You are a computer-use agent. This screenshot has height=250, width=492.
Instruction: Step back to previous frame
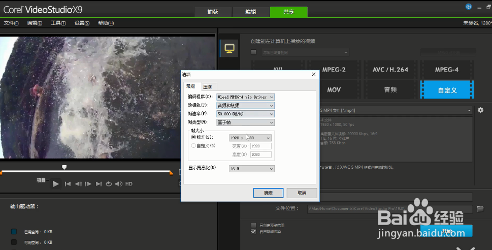[x=78, y=184]
